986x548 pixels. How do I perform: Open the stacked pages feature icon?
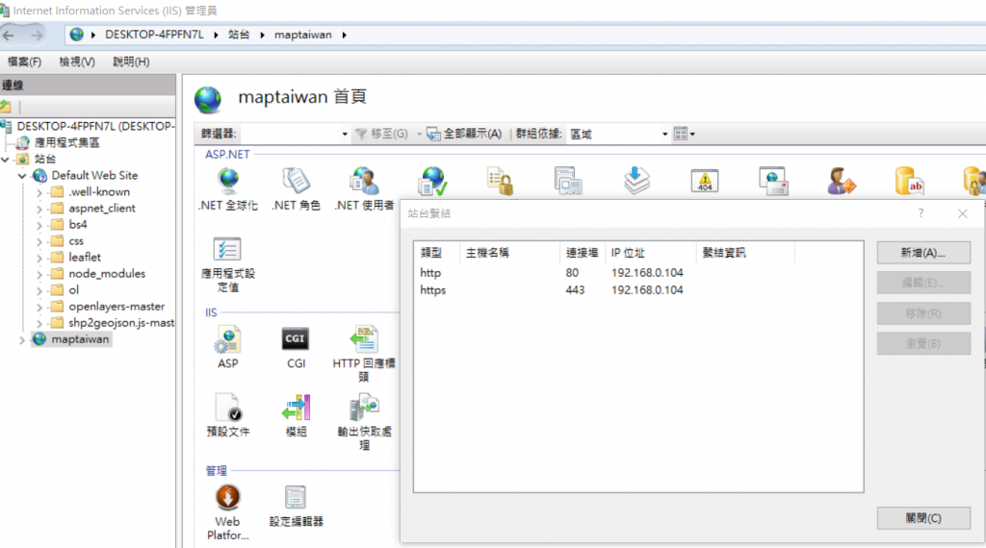(x=568, y=182)
